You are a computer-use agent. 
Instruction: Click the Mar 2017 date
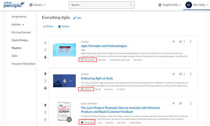pyautogui.click(x=138, y=60)
